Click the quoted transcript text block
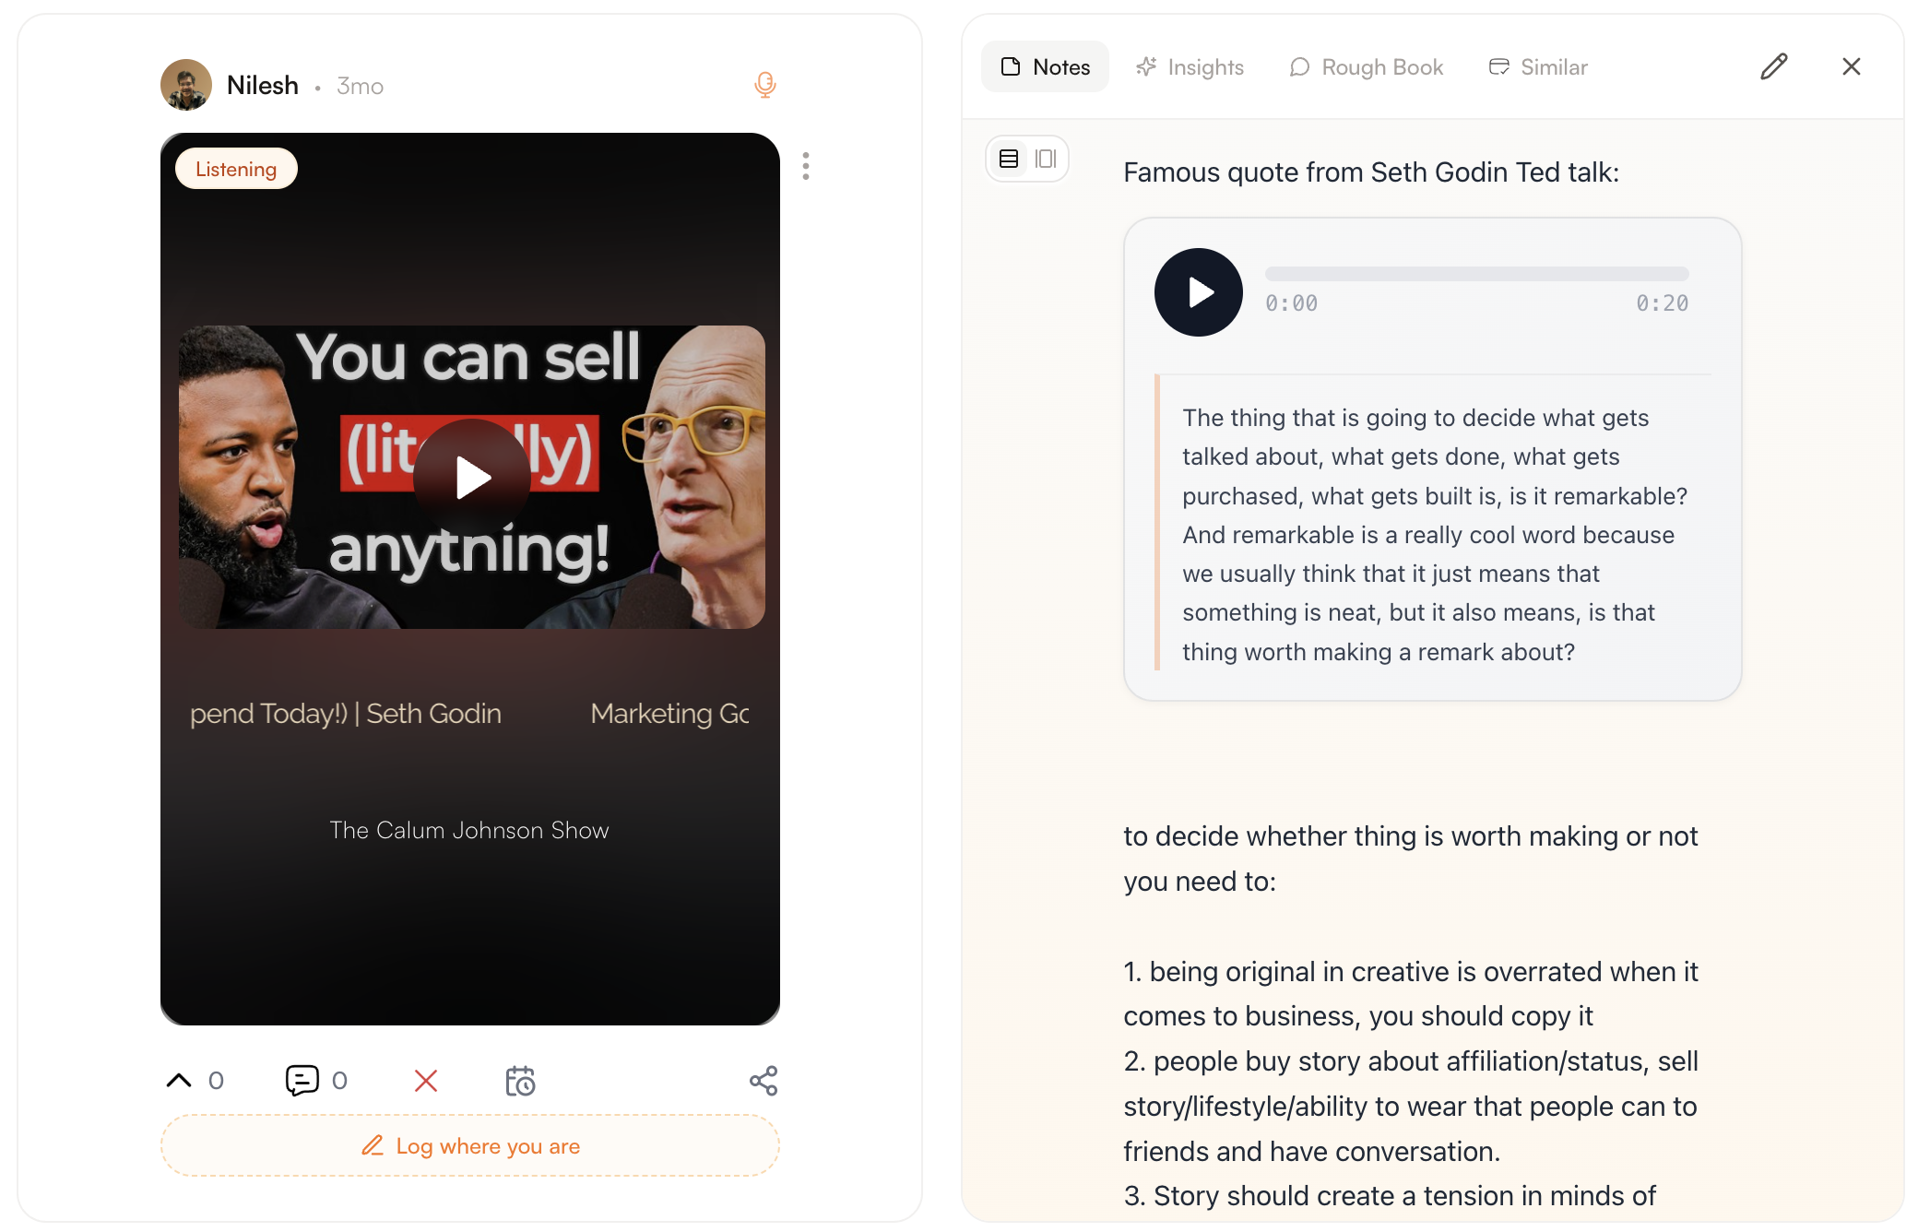The width and height of the screenshot is (1918, 1232). 1434,534
